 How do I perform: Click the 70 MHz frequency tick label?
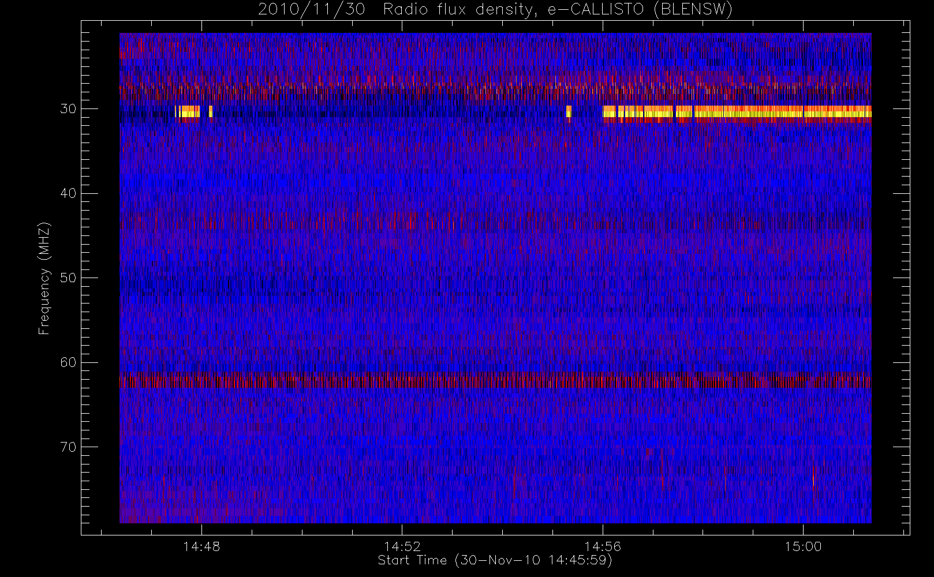coord(68,447)
